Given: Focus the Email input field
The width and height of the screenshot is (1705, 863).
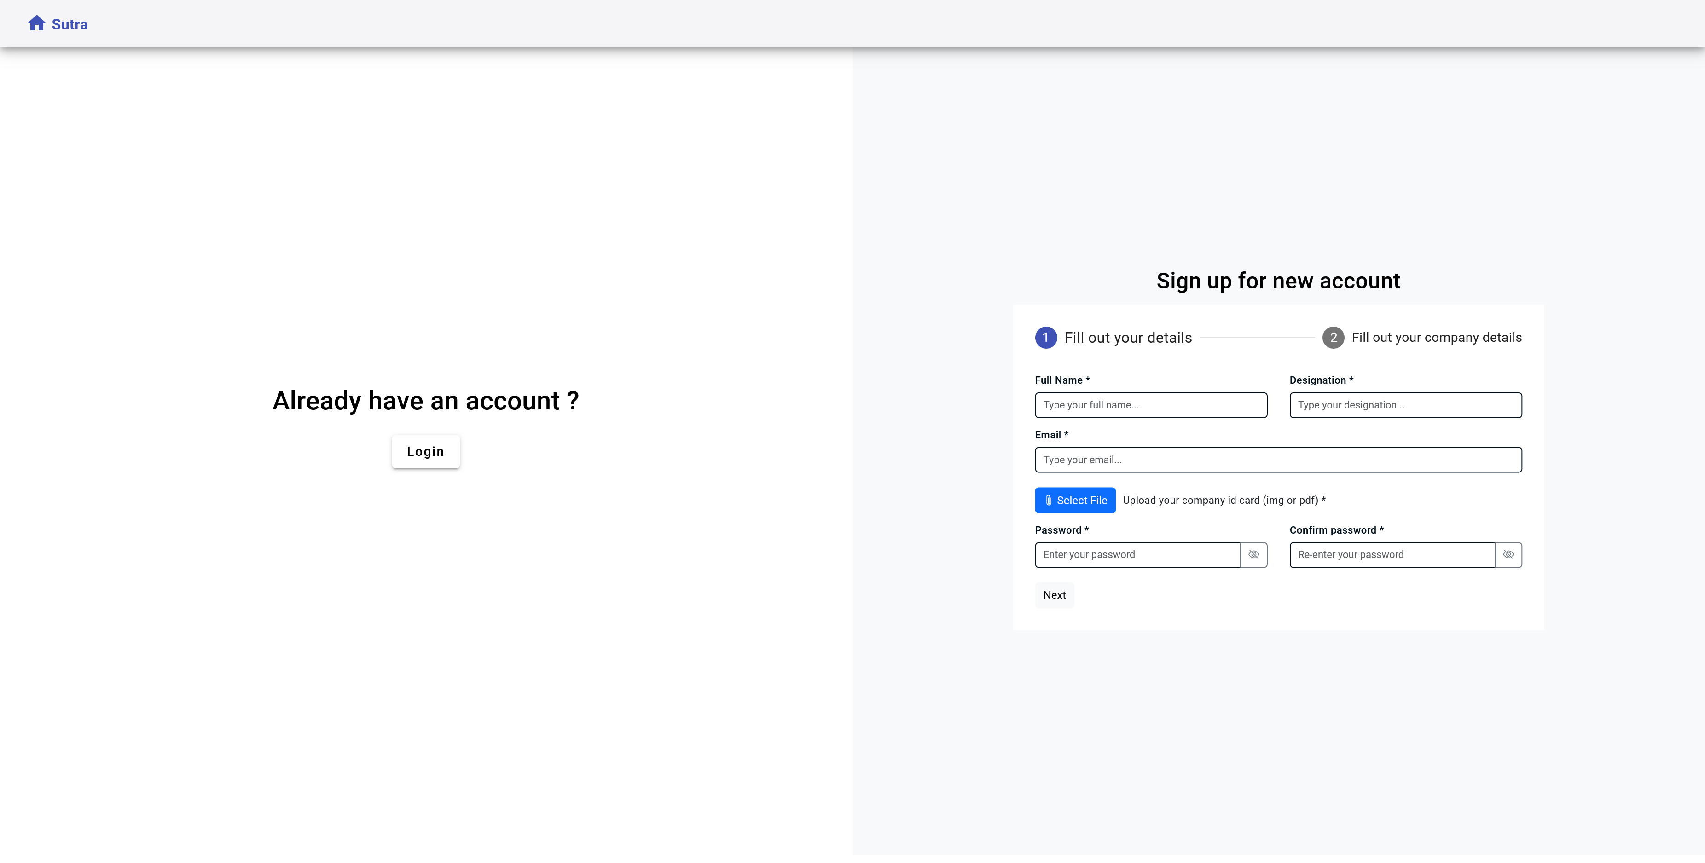Looking at the screenshot, I should tap(1278, 460).
